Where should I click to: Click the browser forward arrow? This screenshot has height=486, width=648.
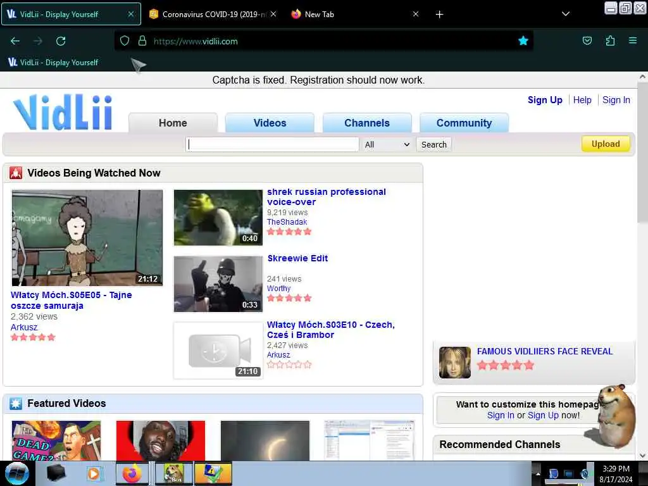tap(38, 41)
